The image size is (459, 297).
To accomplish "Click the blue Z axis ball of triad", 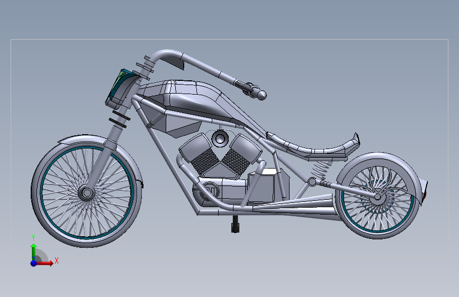I will point(34,263).
